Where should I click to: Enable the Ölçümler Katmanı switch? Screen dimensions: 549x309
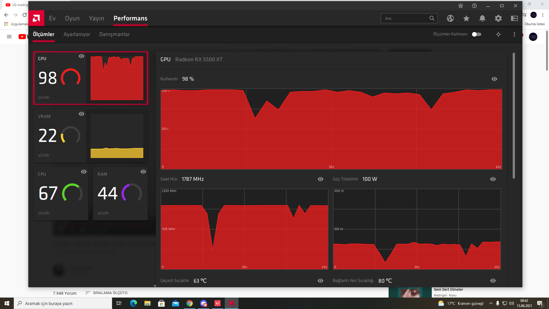coord(477,34)
